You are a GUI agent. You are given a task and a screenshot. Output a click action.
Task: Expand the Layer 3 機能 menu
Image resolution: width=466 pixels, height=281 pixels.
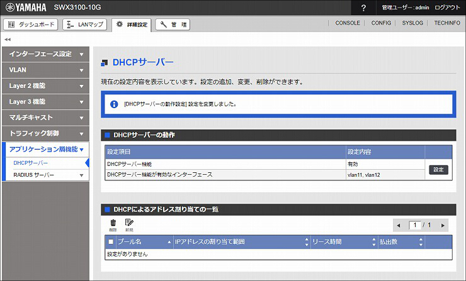click(45, 102)
